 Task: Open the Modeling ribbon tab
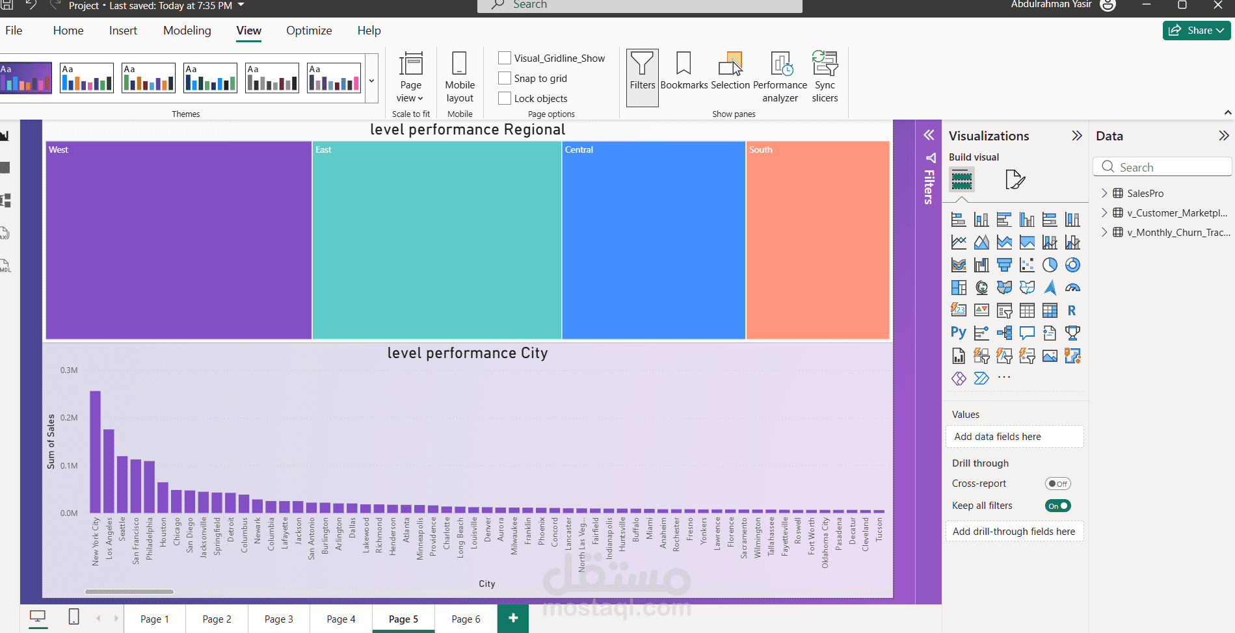(x=187, y=31)
